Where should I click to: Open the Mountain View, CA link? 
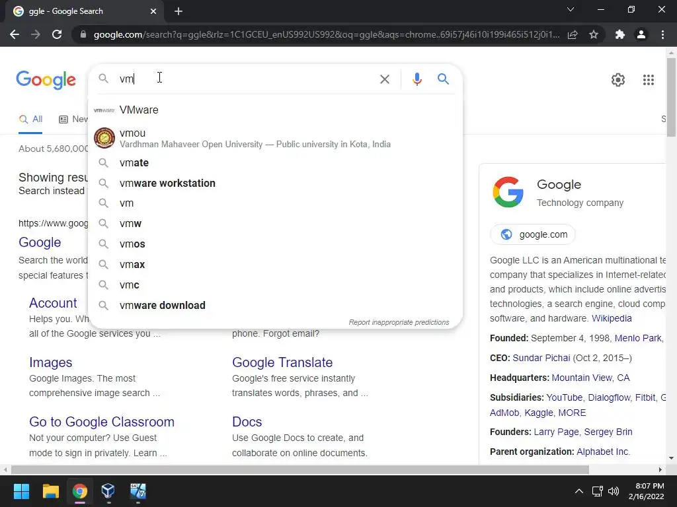coord(590,378)
